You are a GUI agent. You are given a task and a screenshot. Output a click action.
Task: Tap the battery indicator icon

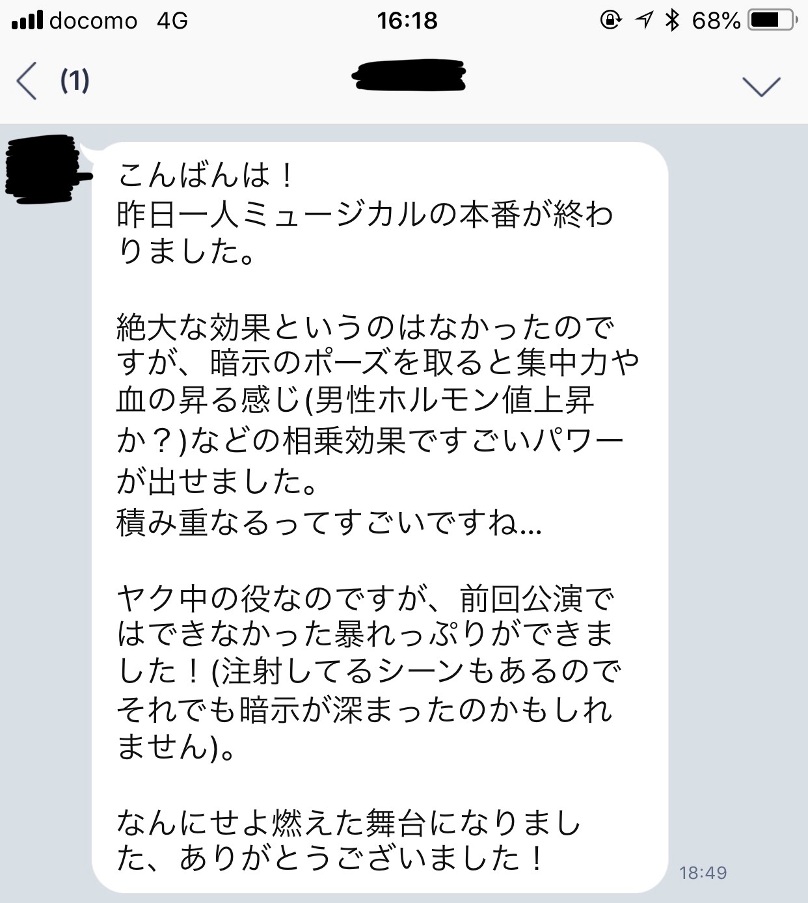click(x=773, y=21)
